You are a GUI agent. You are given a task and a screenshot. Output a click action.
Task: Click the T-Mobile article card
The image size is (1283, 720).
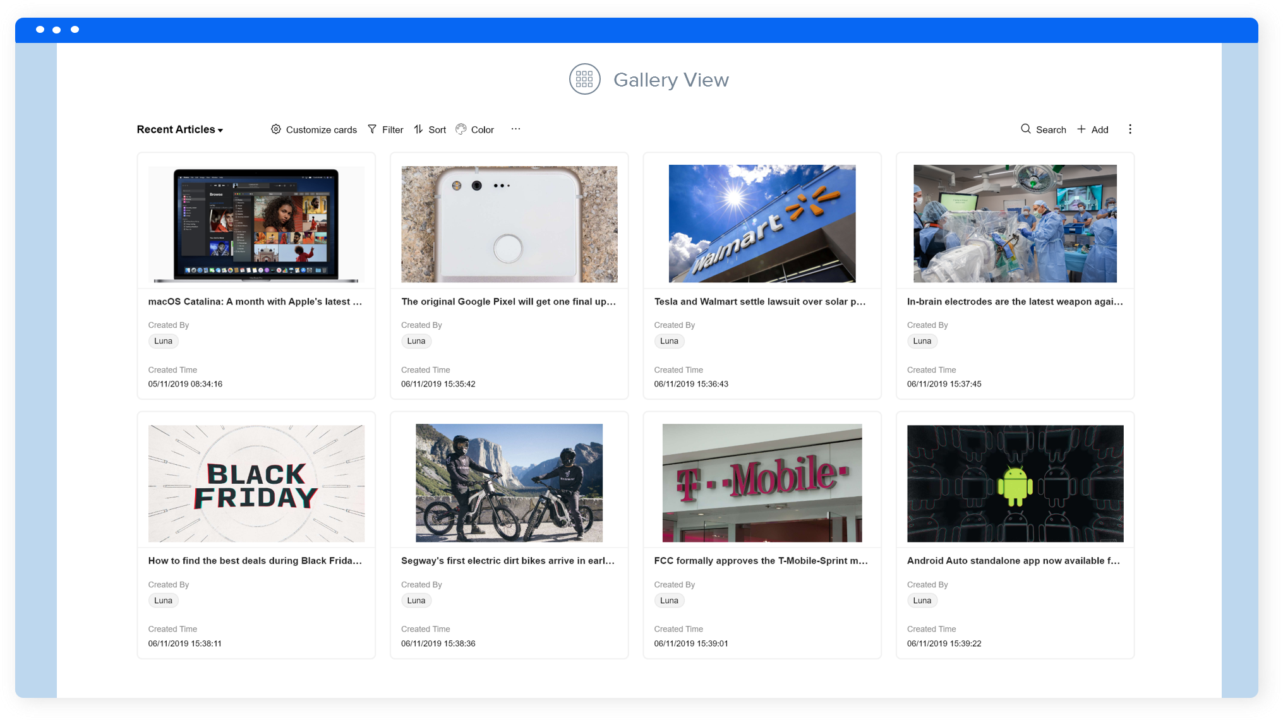(x=762, y=536)
